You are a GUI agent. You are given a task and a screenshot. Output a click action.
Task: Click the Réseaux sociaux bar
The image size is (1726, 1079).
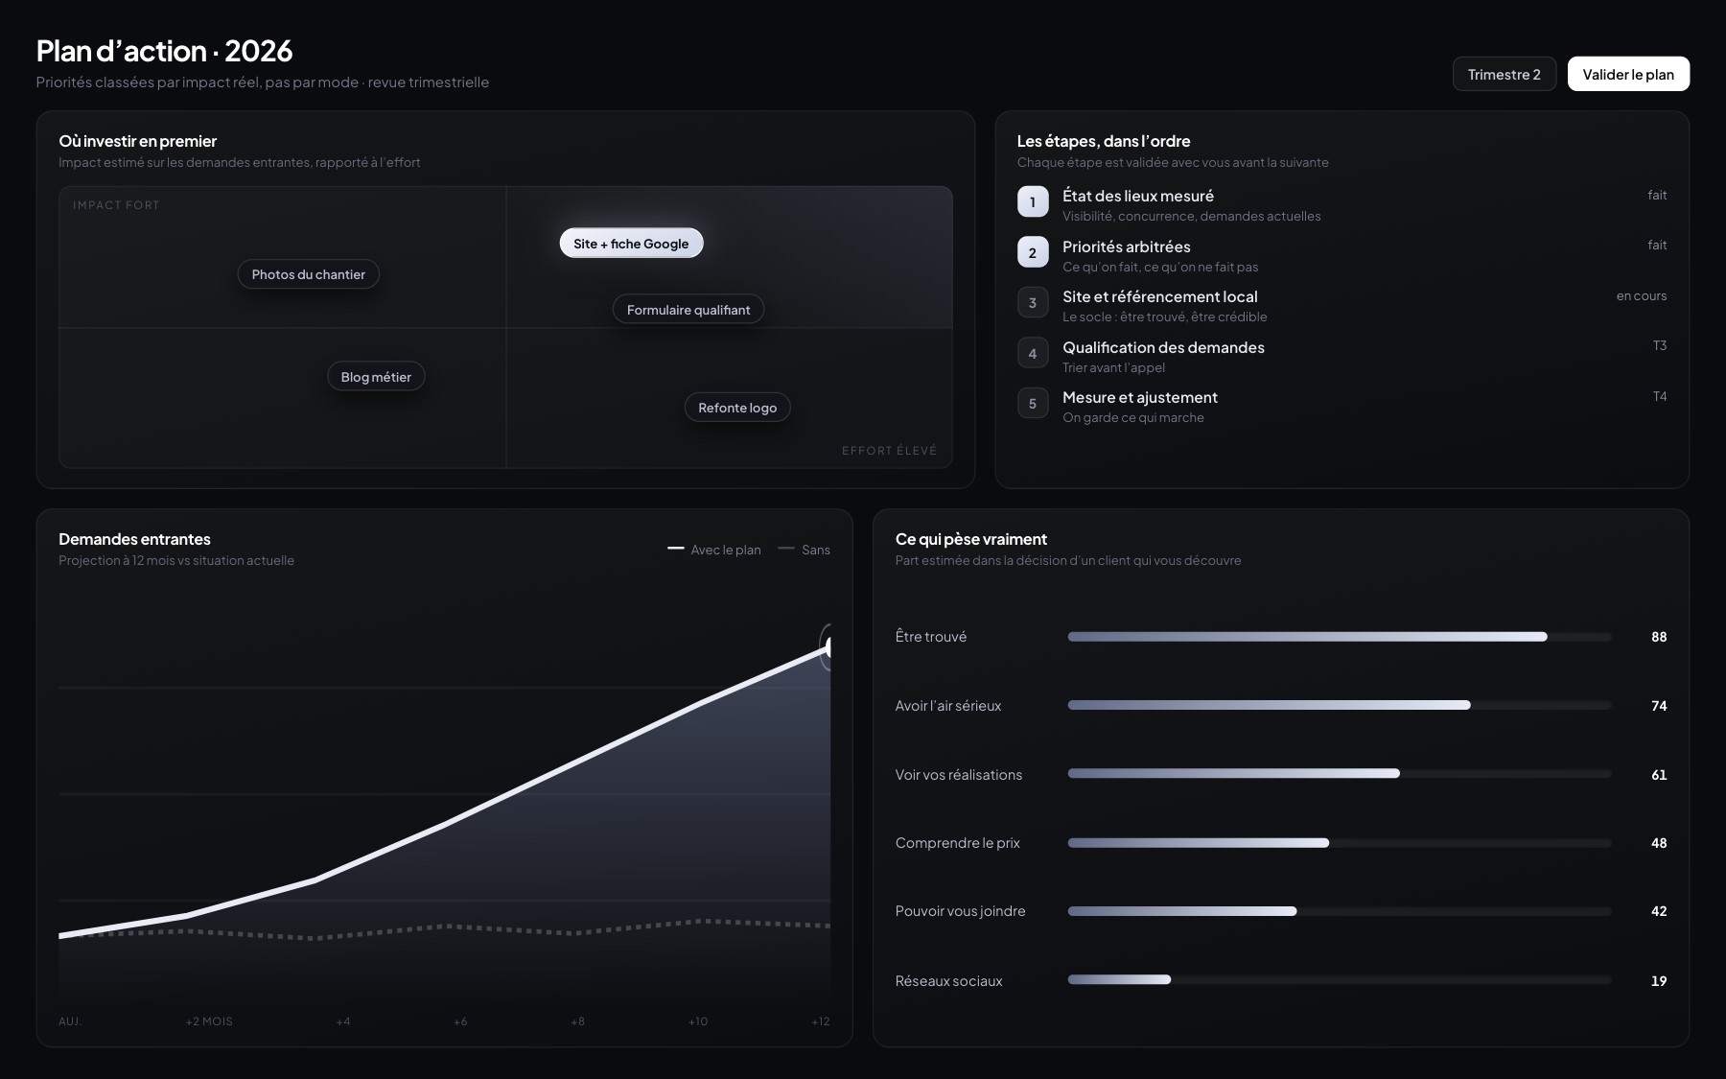point(1340,980)
